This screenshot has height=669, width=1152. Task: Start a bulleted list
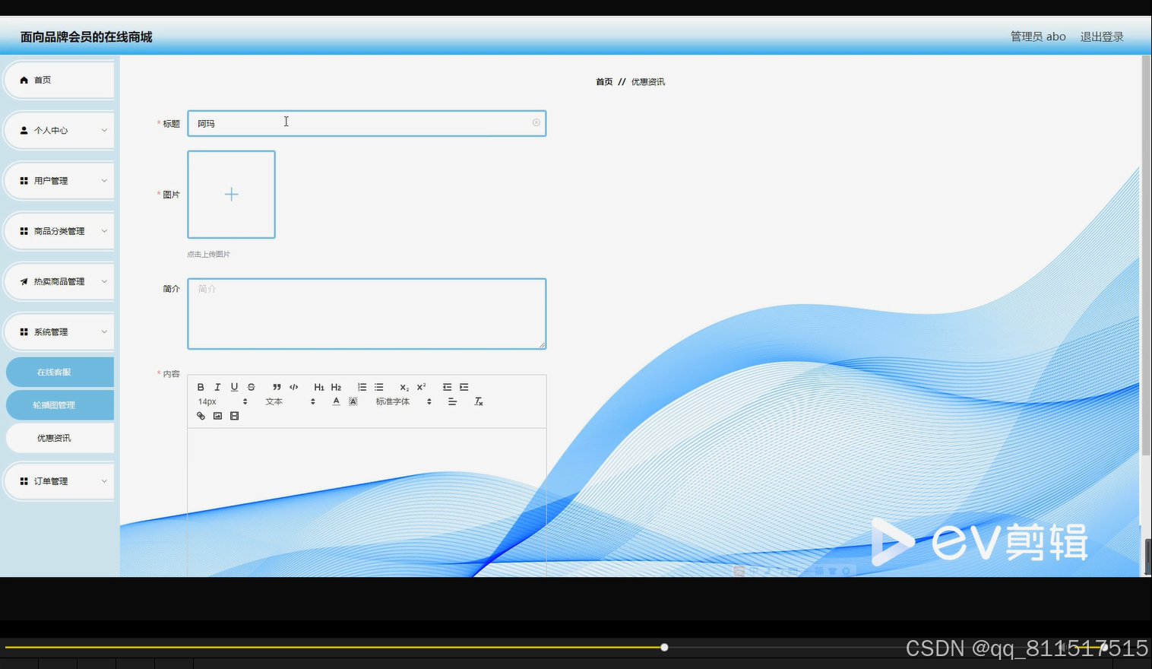[378, 387]
